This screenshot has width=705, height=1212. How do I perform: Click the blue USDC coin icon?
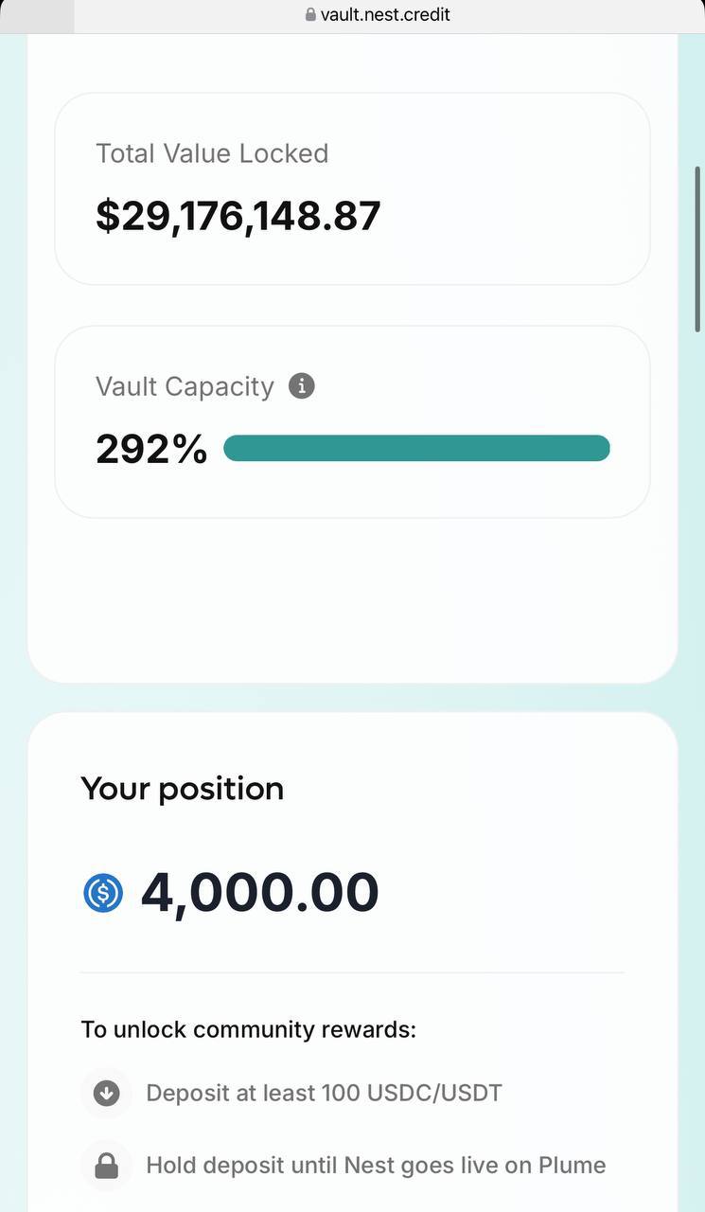103,893
